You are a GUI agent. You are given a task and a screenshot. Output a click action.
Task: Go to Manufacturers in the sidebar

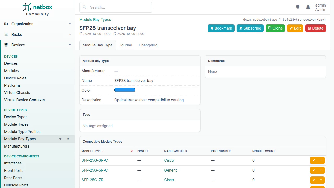point(17,146)
